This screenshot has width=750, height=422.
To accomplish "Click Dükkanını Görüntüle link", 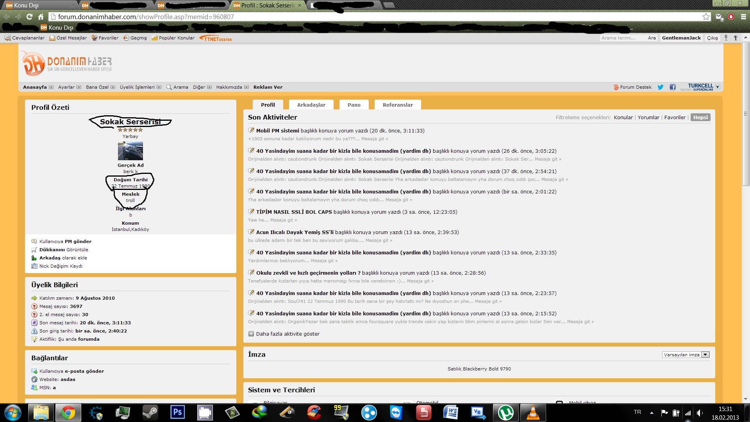I will point(64,250).
